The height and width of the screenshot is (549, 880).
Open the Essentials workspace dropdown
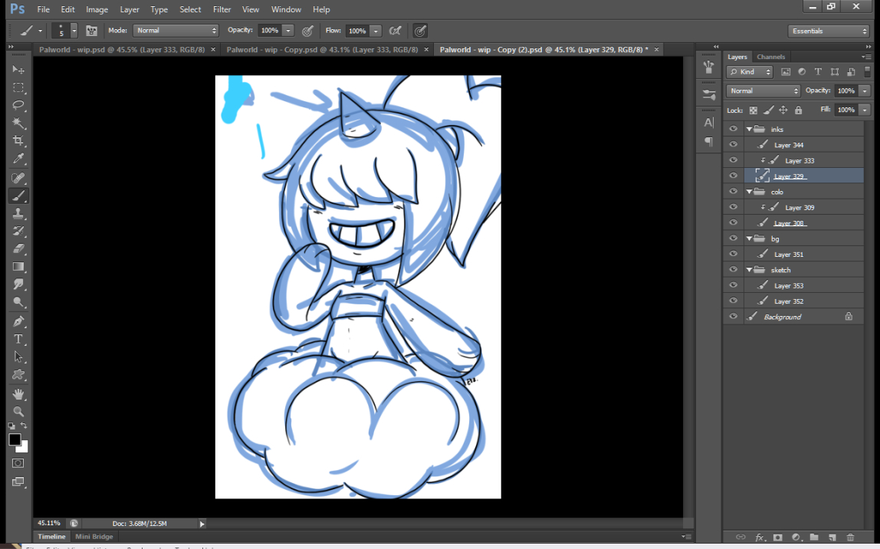click(x=829, y=31)
